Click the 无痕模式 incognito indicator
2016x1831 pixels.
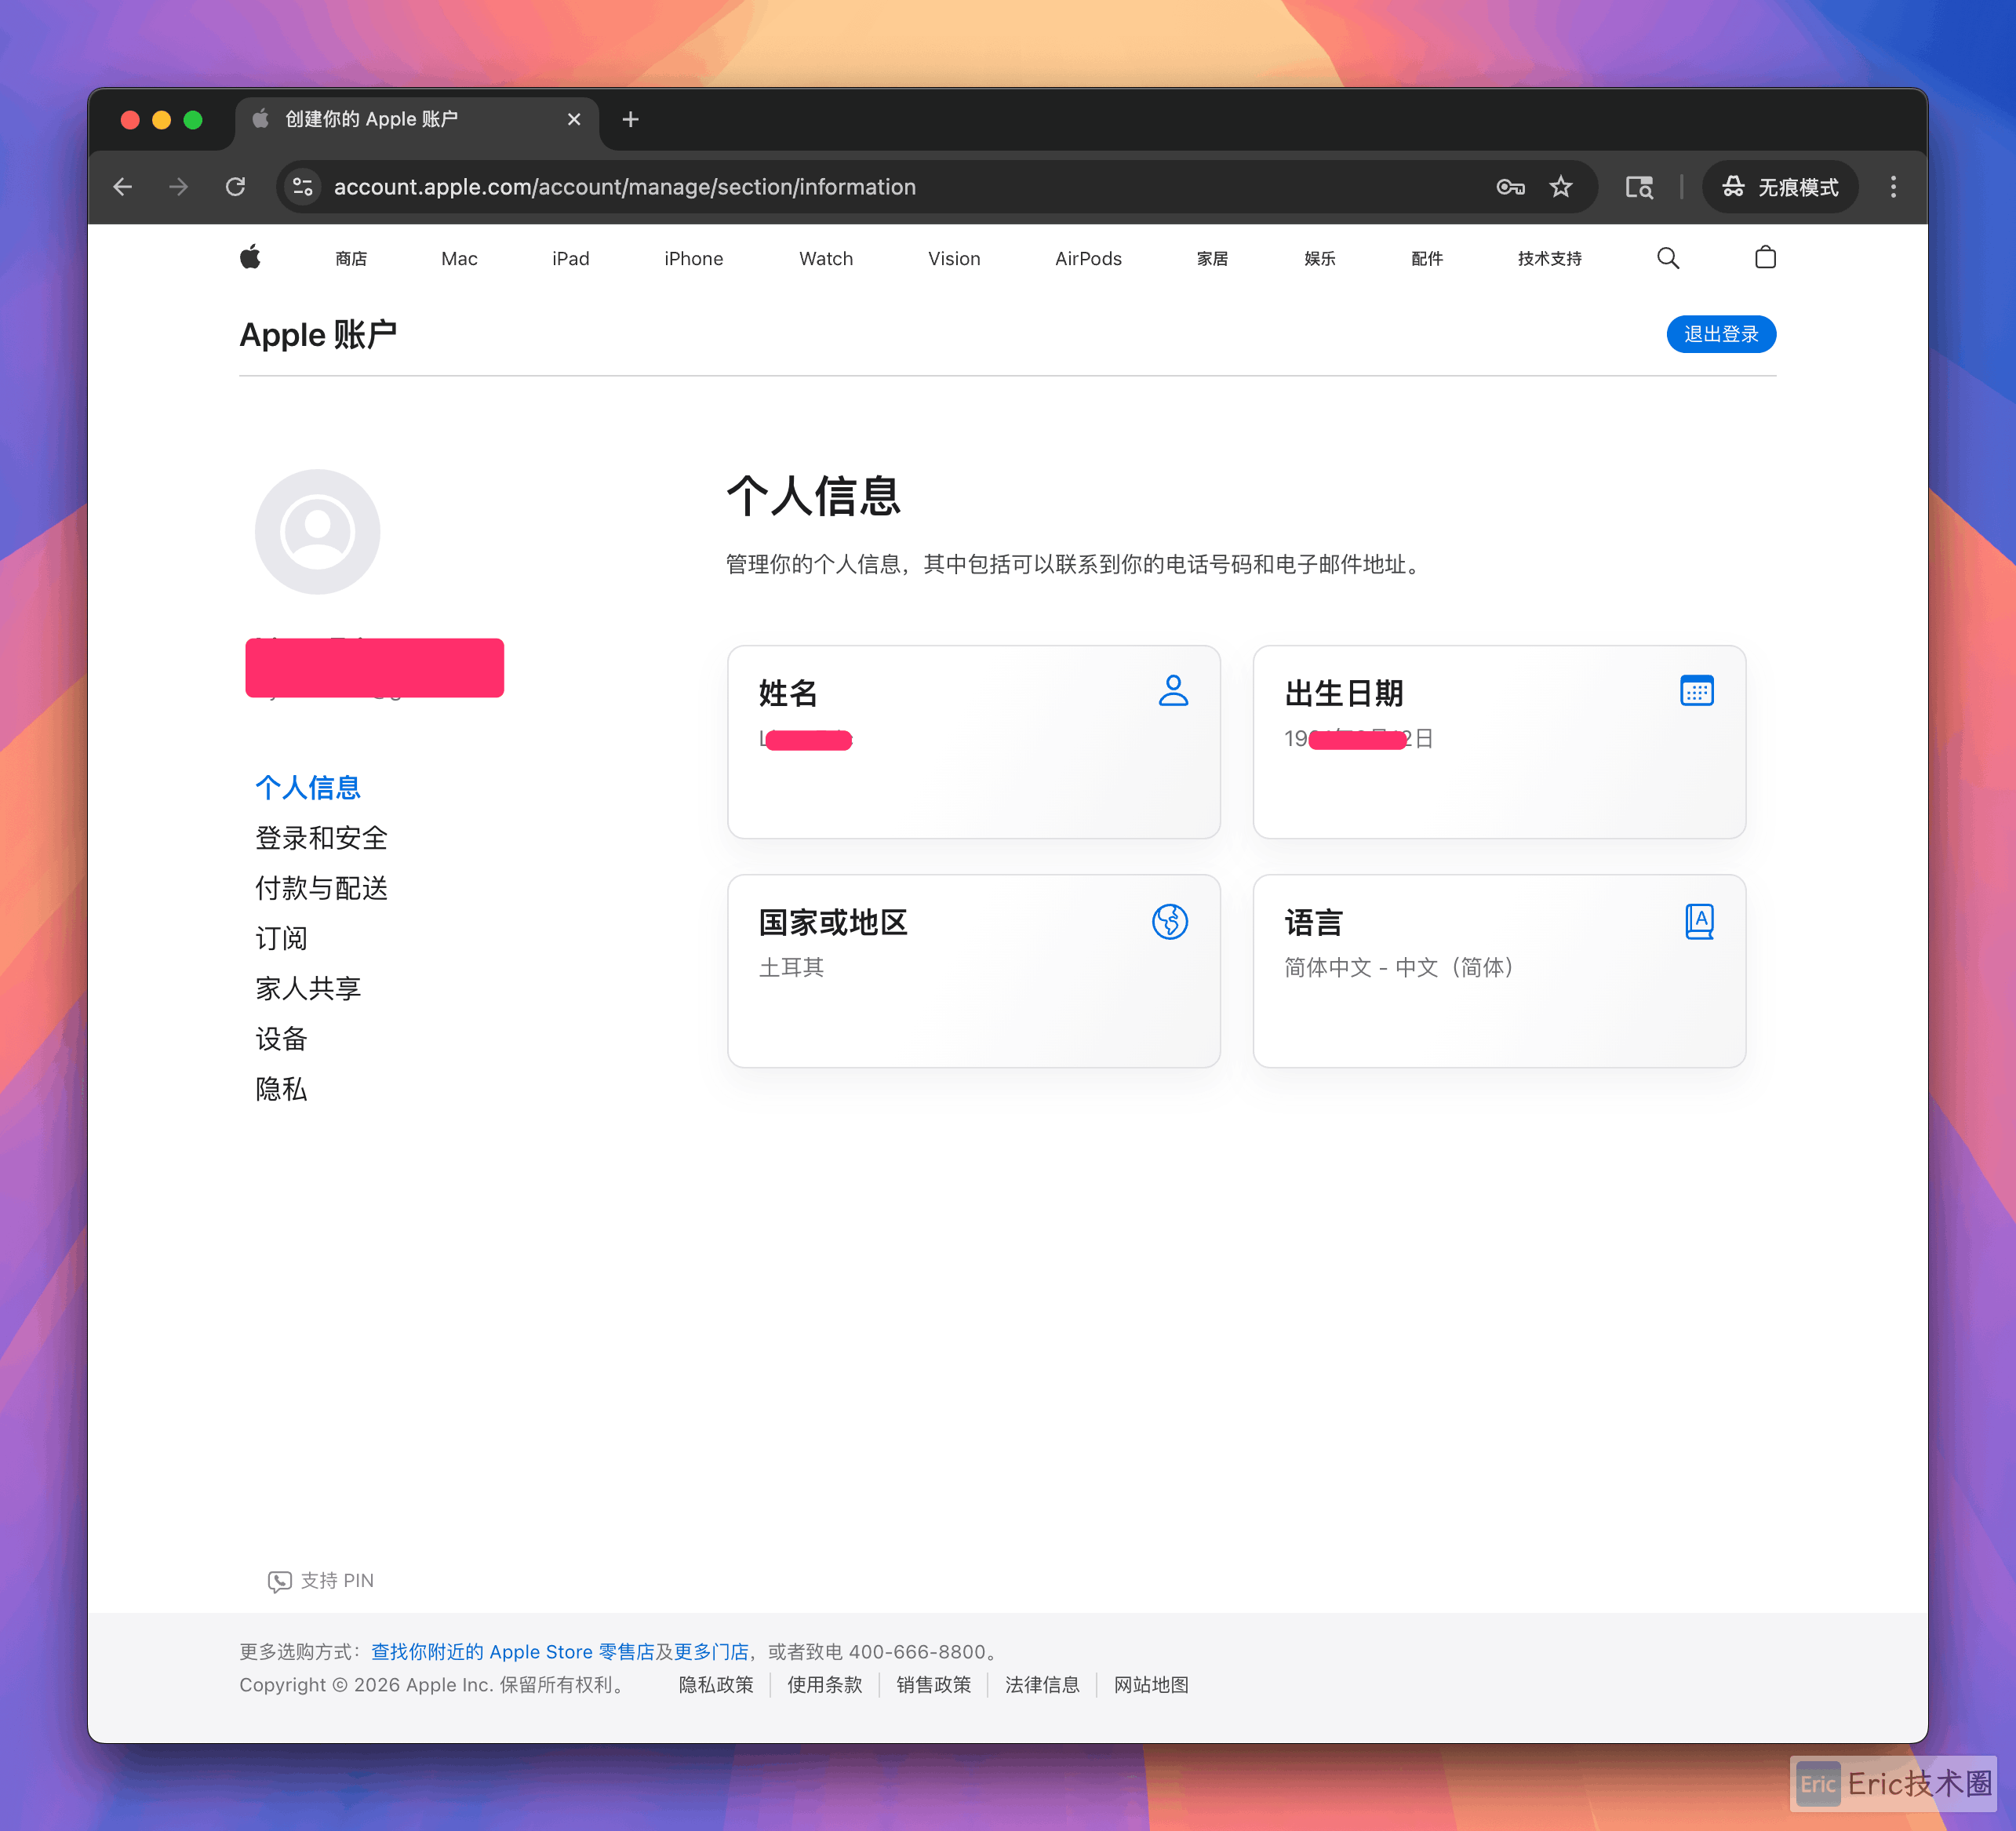click(x=1780, y=187)
